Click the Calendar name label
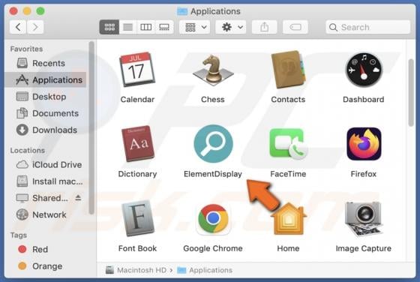 pyautogui.click(x=137, y=99)
